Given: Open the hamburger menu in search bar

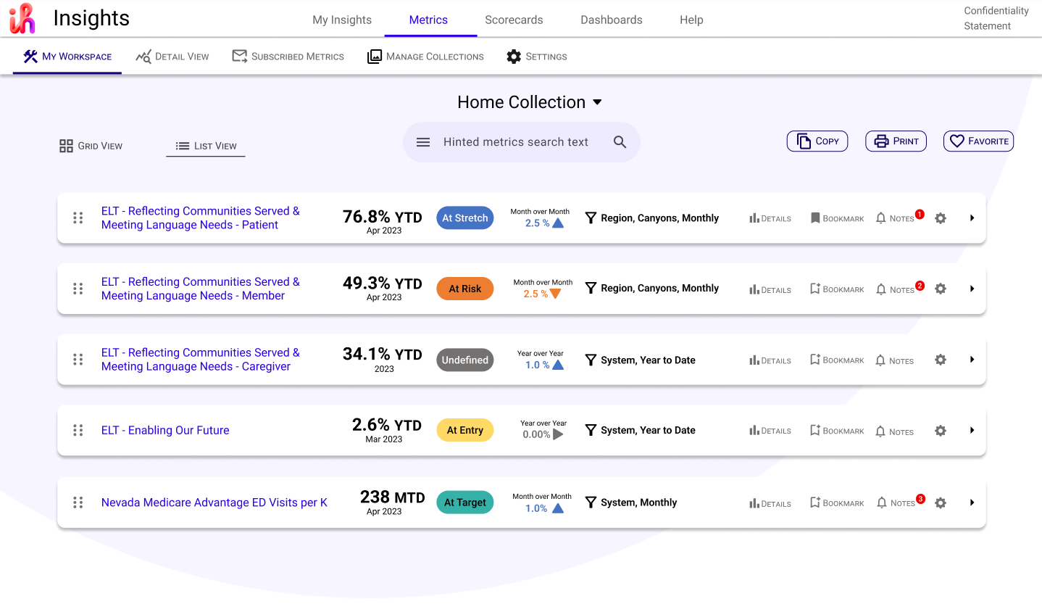Looking at the screenshot, I should point(423,142).
